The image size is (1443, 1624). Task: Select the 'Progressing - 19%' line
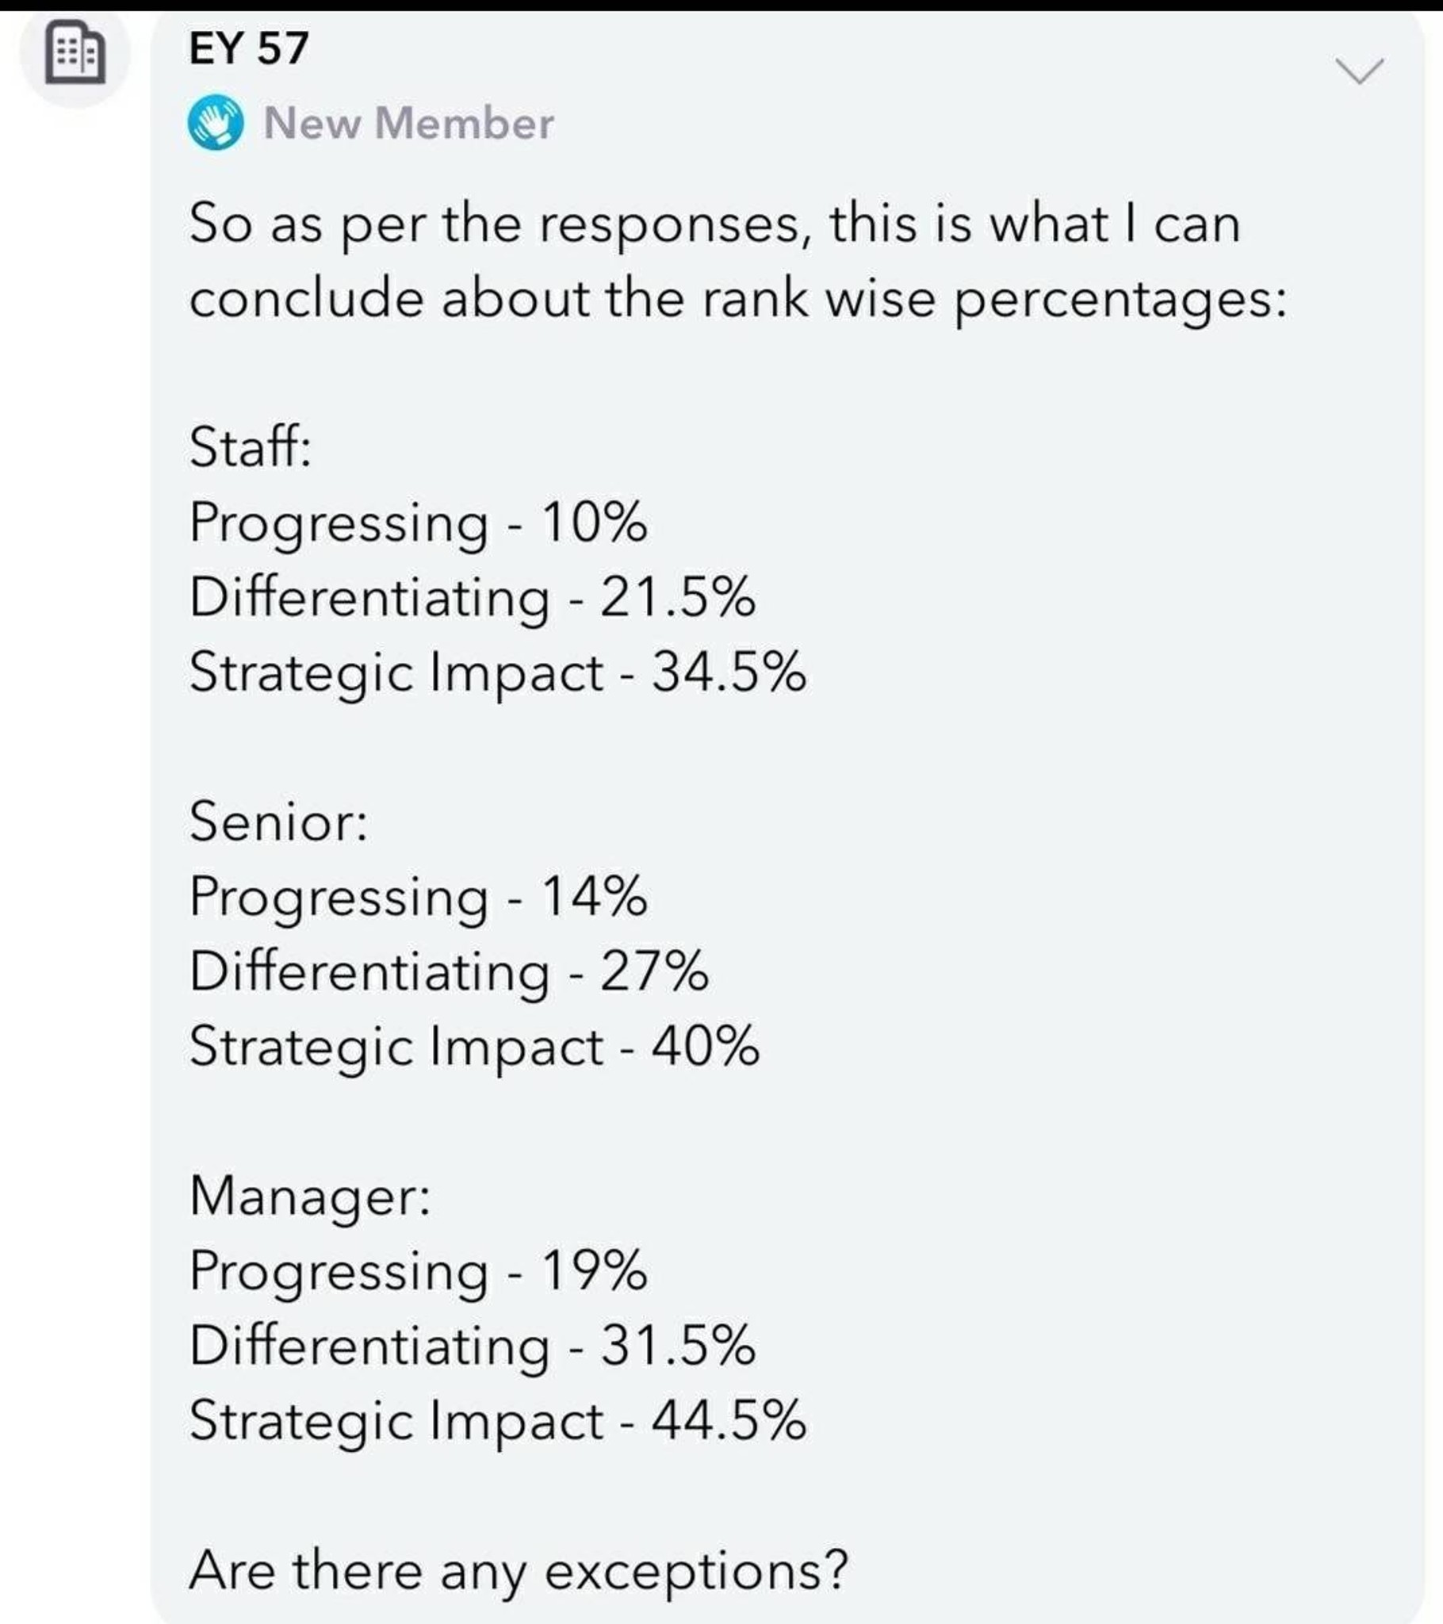coord(419,1271)
